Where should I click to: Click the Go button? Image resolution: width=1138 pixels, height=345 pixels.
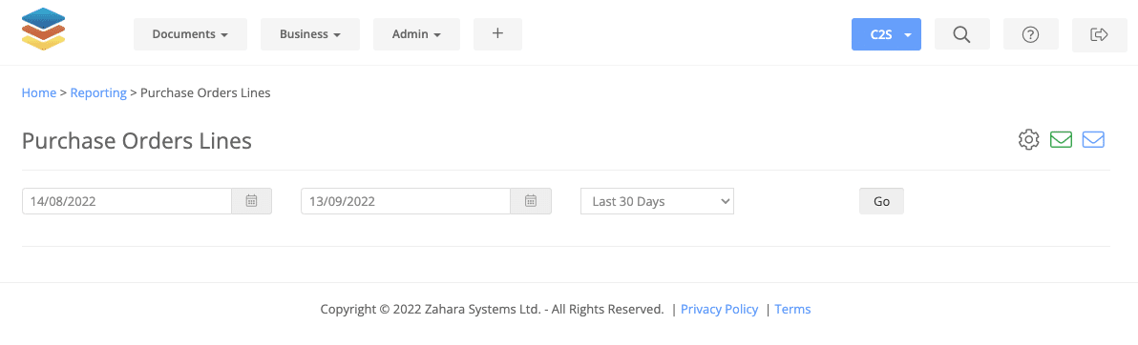(x=882, y=201)
